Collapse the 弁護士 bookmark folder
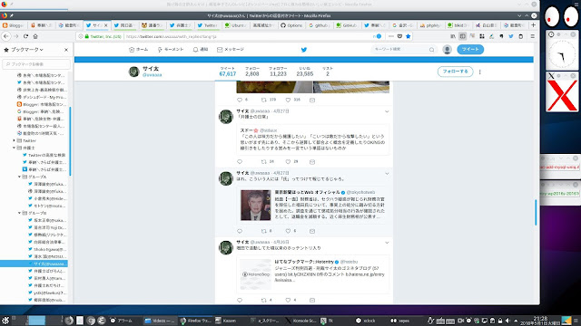This screenshot has width=581, height=326. [15, 148]
